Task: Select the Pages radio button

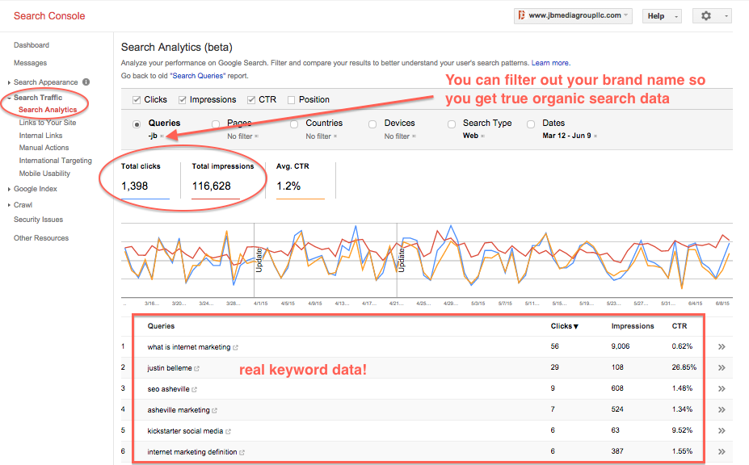Action: 216,124
